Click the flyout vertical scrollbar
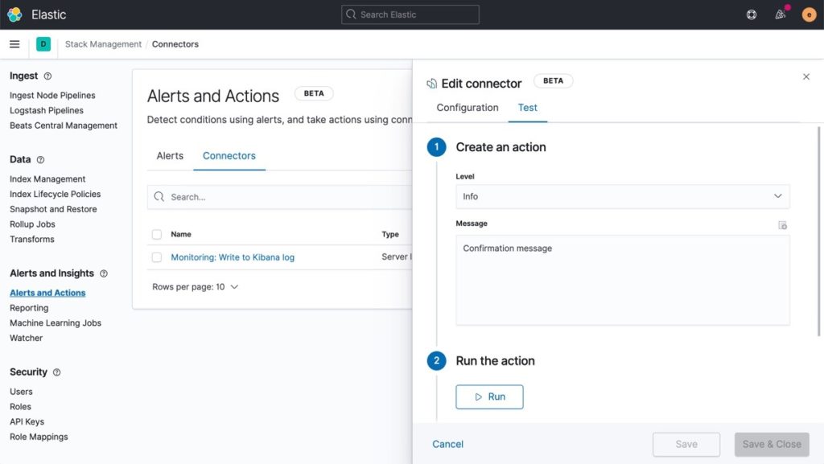Screen dimensions: 824x464 (x=818, y=231)
